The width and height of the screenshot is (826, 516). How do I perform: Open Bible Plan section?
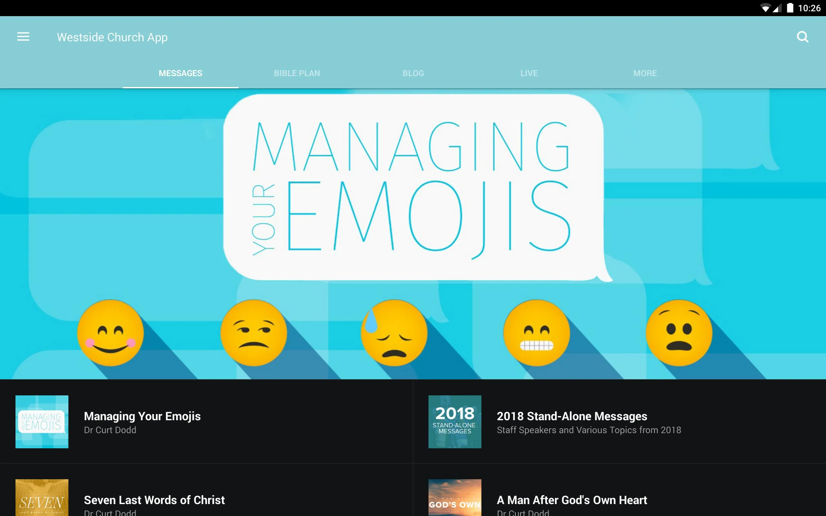tap(296, 73)
